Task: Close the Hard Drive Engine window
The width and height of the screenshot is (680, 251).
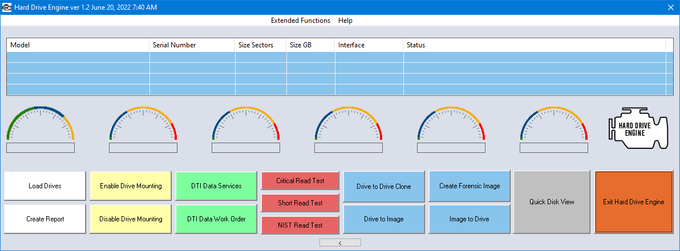Action: coord(670,7)
